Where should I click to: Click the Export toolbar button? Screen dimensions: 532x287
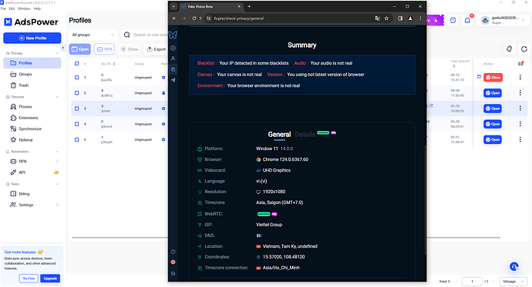(x=156, y=49)
